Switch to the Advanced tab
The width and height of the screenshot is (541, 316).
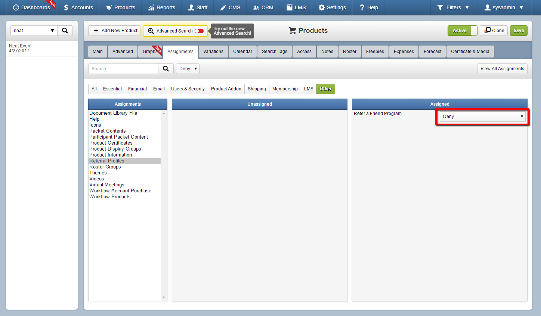click(123, 52)
